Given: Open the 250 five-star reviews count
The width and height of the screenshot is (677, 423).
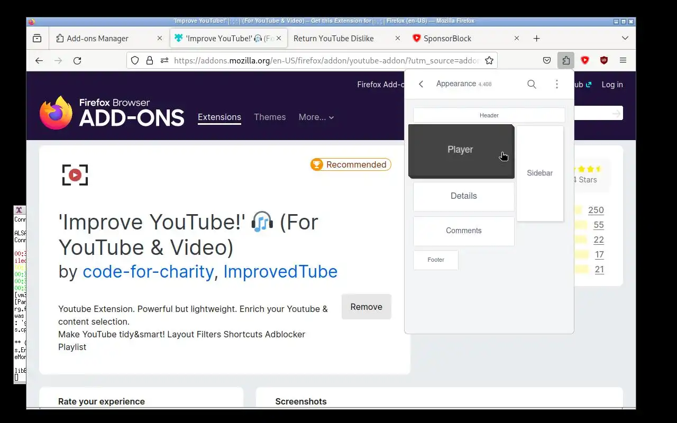Looking at the screenshot, I should pyautogui.click(x=596, y=210).
